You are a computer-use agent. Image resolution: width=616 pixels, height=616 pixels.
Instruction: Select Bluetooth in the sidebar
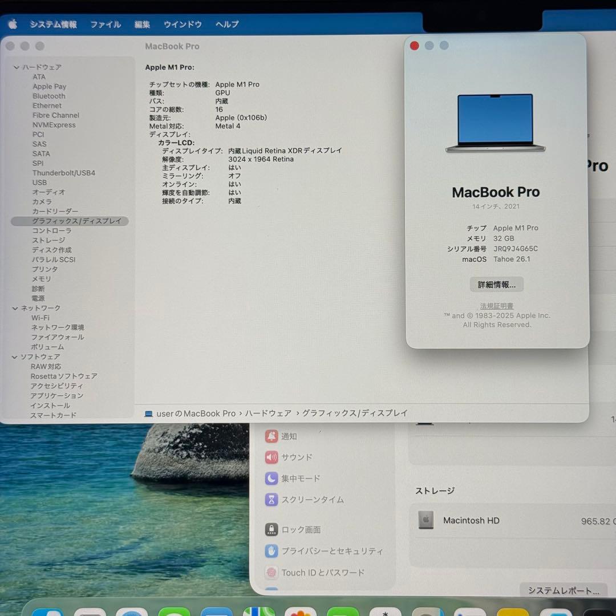(49, 96)
